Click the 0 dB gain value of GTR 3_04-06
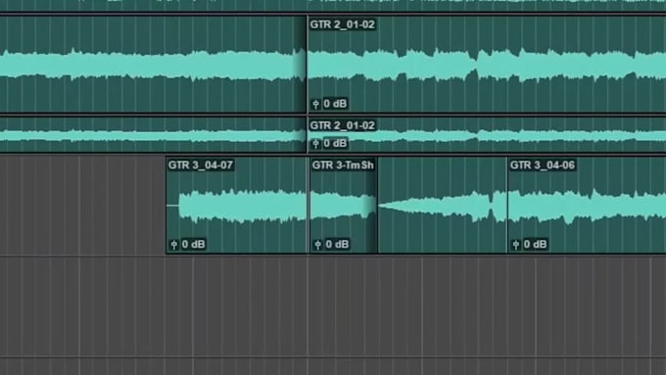 [535, 245]
